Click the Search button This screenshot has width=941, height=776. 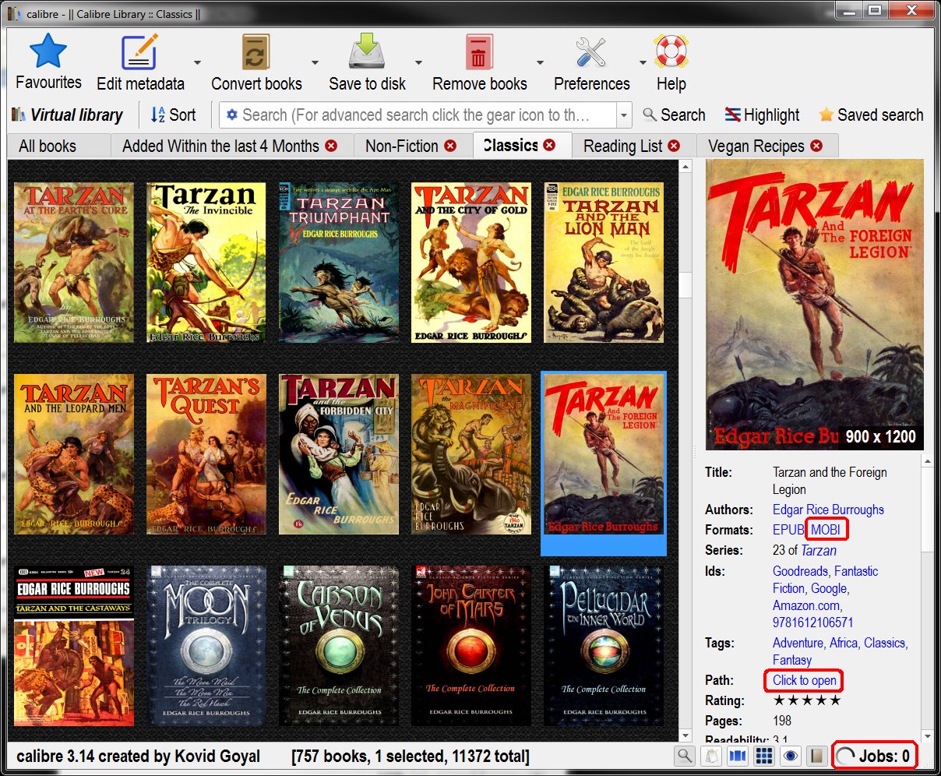pyautogui.click(x=675, y=115)
